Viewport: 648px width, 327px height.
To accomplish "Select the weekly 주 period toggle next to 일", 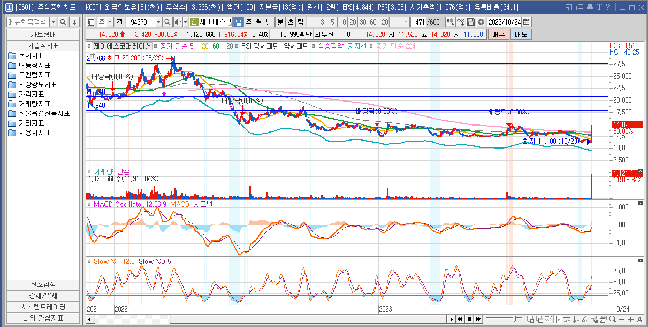I will point(248,22).
